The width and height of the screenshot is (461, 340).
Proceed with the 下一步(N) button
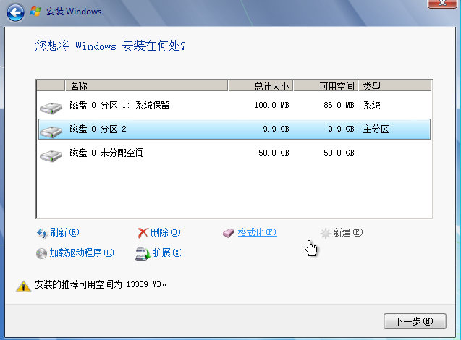[x=415, y=321]
